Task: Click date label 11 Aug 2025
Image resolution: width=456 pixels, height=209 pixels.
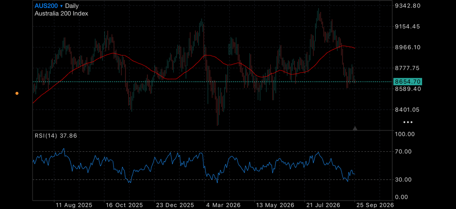Action: pos(74,205)
